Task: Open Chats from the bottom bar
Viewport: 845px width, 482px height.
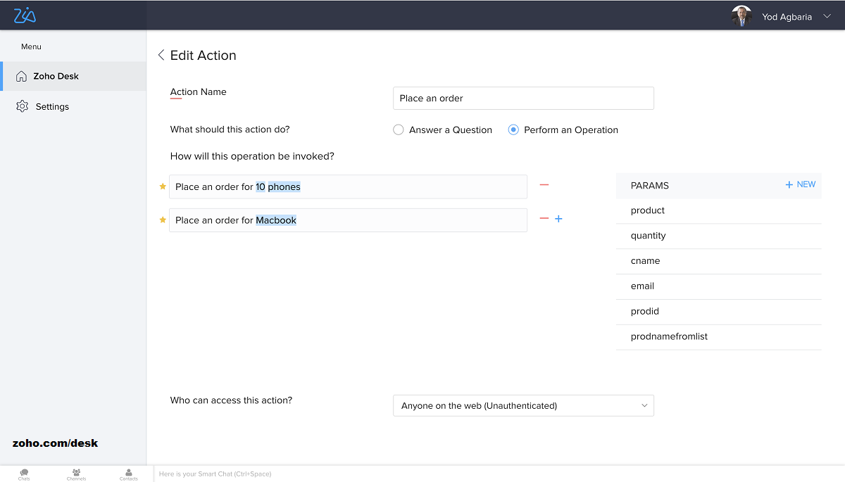Action: (x=24, y=474)
